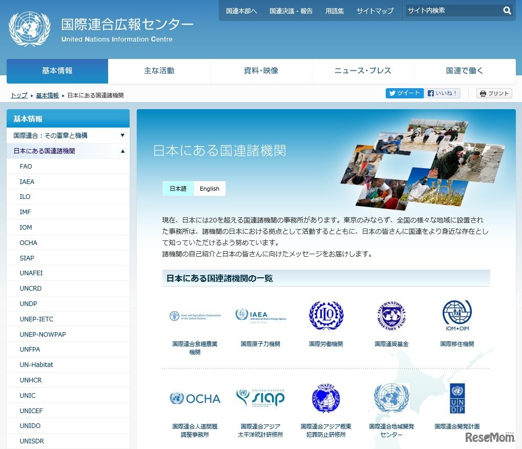Select the 国際連合地域開発センター UN emblem

pos(391,398)
